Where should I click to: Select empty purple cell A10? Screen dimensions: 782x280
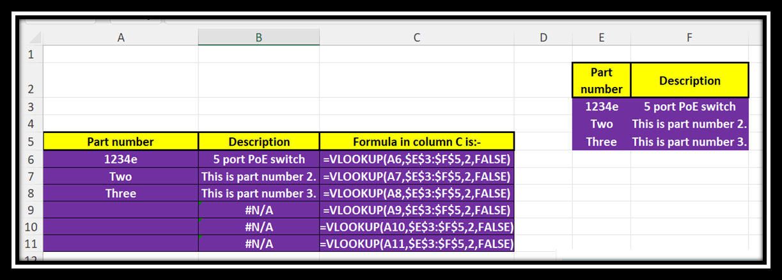[x=121, y=226]
